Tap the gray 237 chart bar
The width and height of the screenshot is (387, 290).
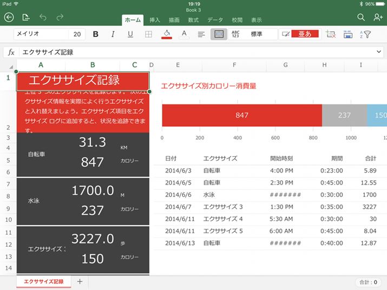(344, 115)
